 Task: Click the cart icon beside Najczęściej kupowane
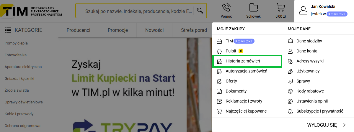click(x=219, y=111)
